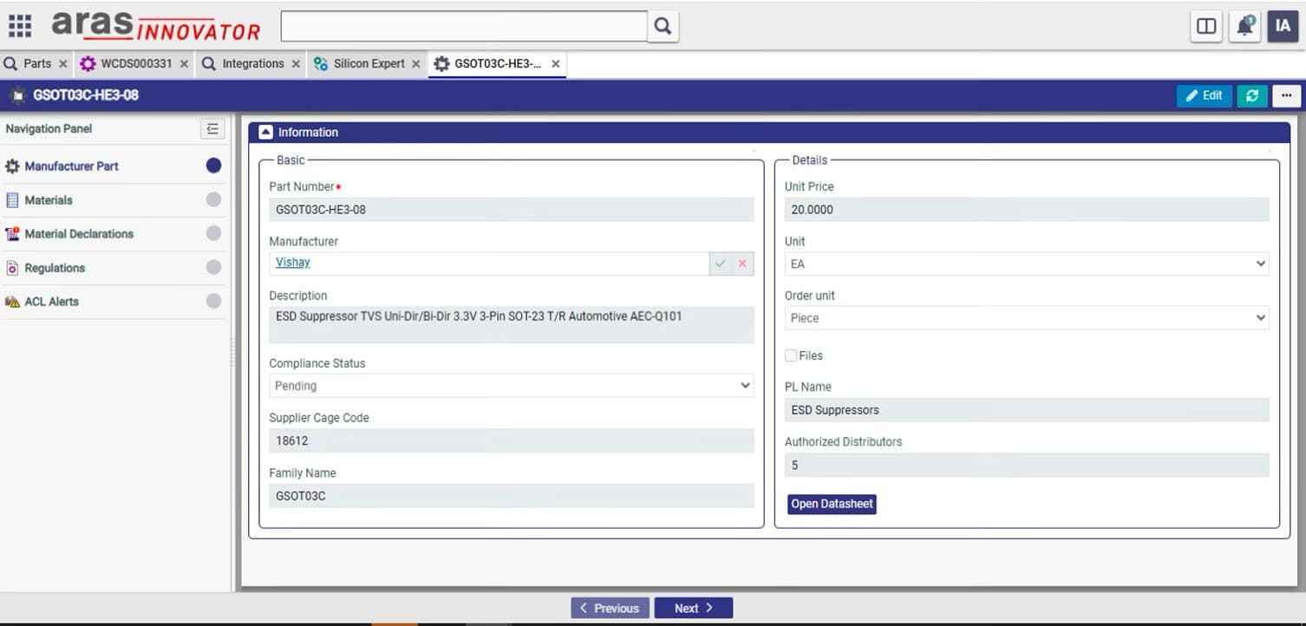Click the item type icon beside the GSOT03C-HE3-08 title
The height and width of the screenshot is (626, 1306).
point(17,95)
